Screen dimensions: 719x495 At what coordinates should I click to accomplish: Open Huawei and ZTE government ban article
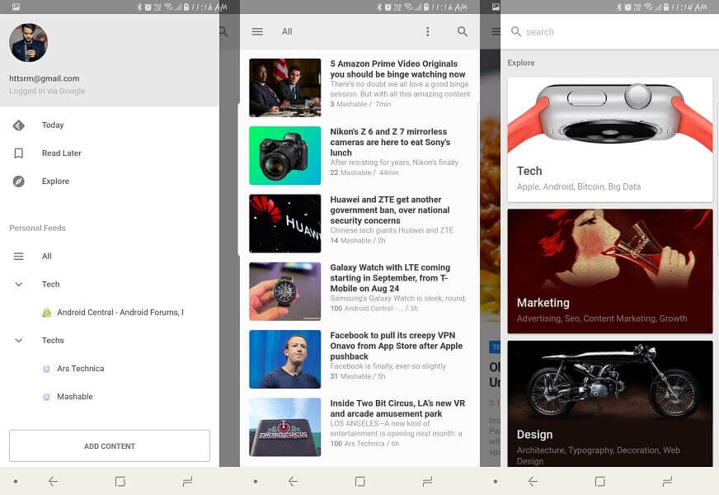click(x=359, y=224)
